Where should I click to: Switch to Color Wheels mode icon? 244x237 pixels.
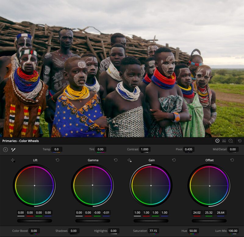(x=217, y=141)
